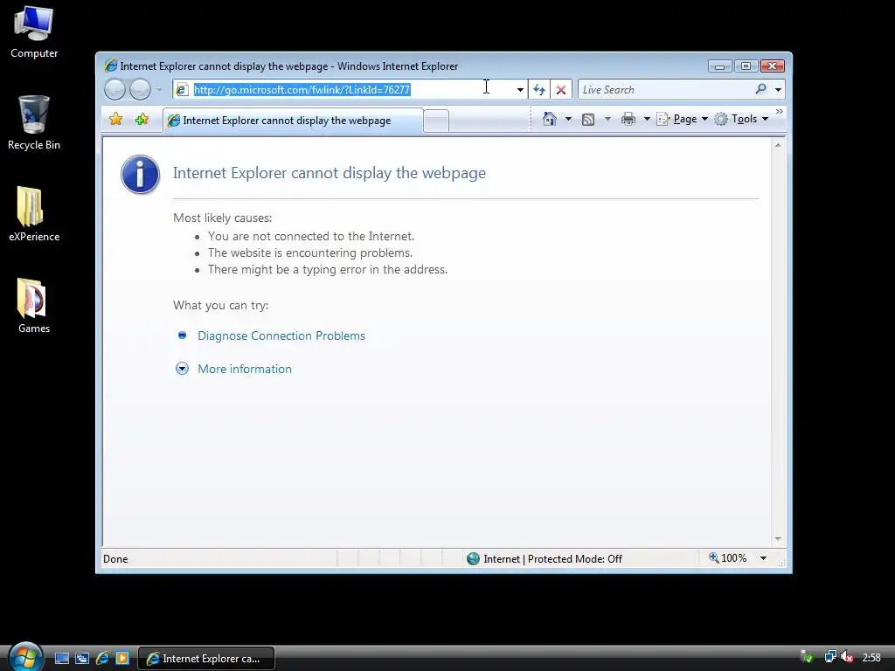Screen dimensions: 895x671
Task: Go back with the Back arrow button
Action: [x=114, y=90]
